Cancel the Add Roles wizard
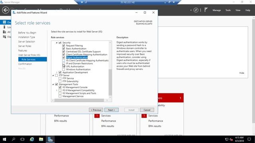This screenshot has height=143, width=255. (147, 110)
